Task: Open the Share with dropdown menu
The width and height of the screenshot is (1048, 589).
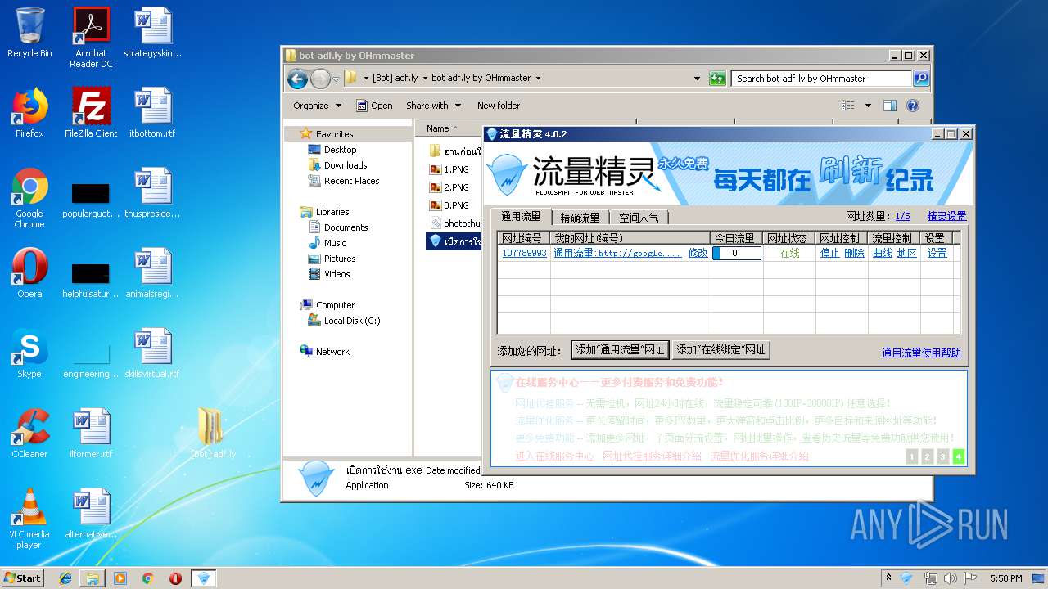Action: coord(434,106)
